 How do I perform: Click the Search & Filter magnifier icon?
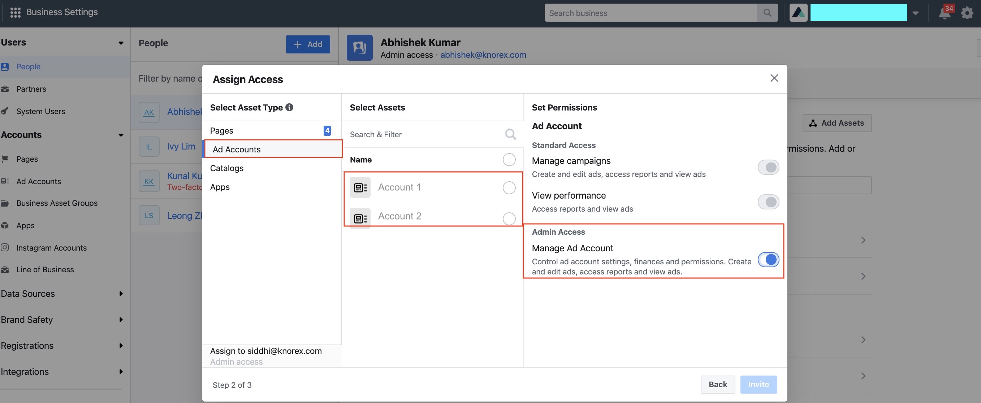(510, 134)
